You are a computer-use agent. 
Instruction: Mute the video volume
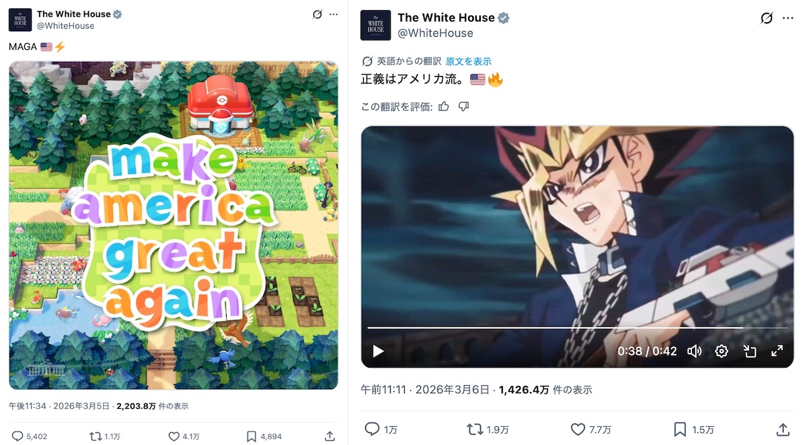click(694, 351)
